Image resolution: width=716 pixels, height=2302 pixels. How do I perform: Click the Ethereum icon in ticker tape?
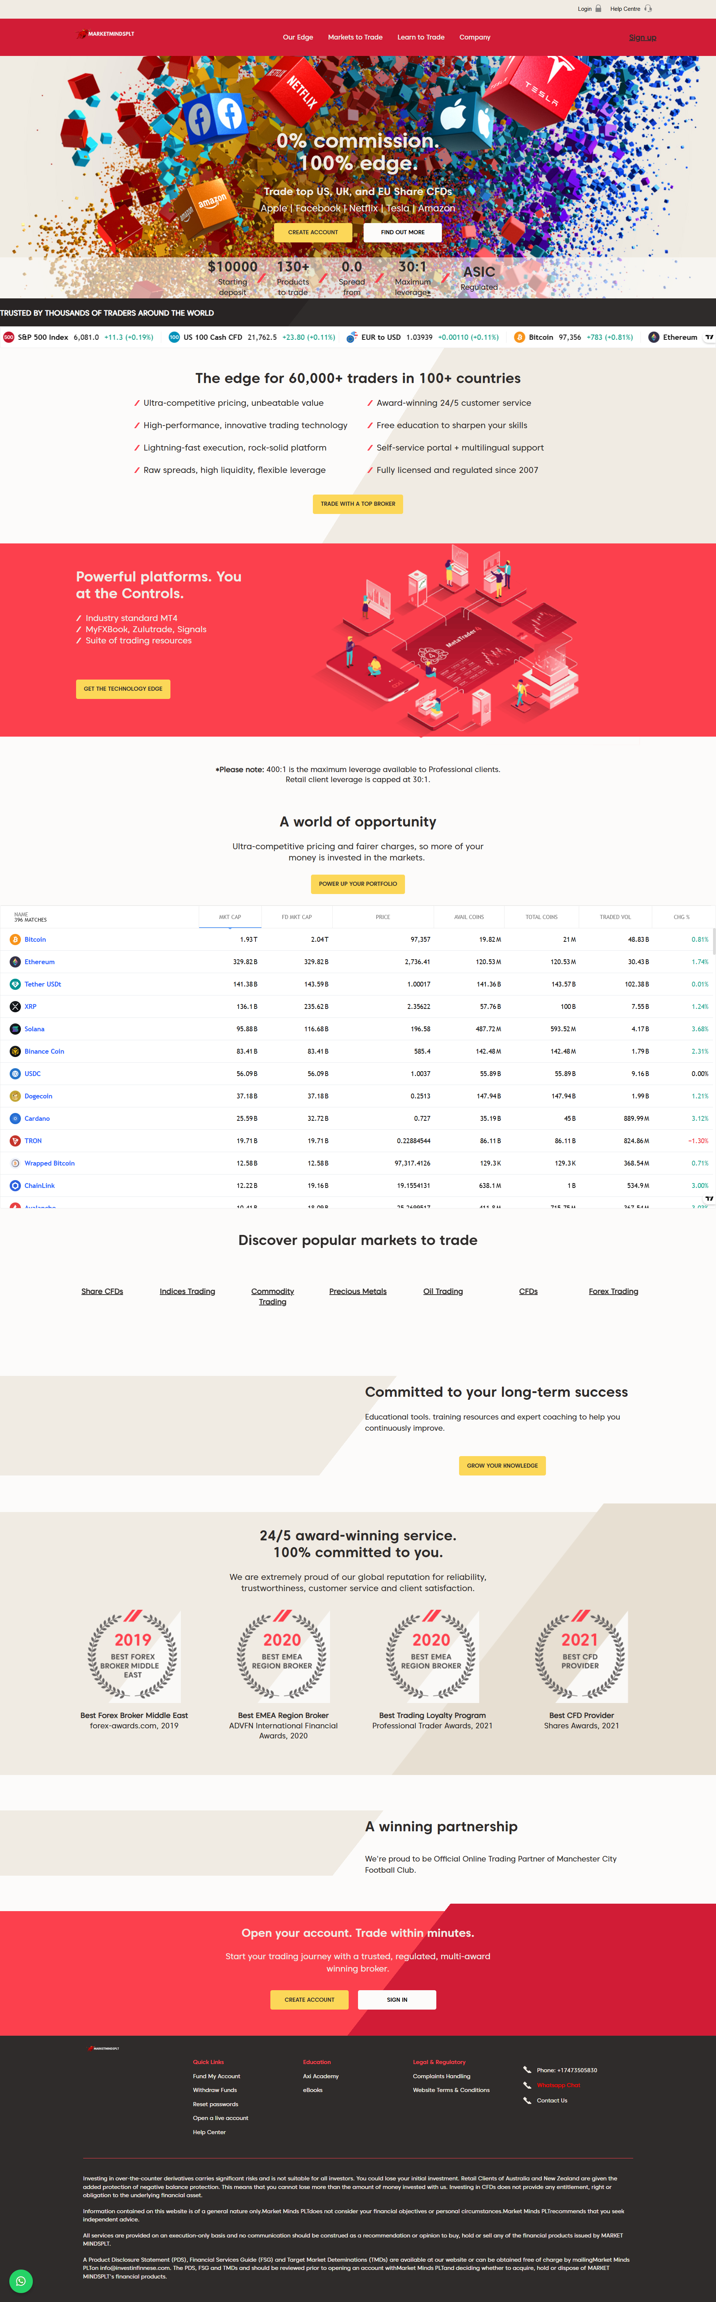653,337
